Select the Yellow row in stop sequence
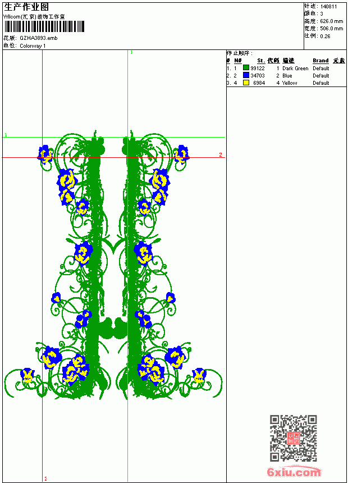The width and height of the screenshot is (348, 483). tap(286, 83)
